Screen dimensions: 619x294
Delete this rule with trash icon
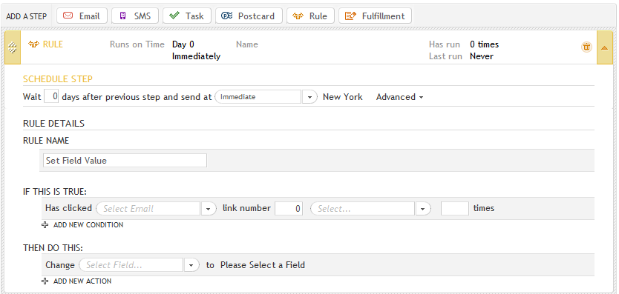coord(586,47)
